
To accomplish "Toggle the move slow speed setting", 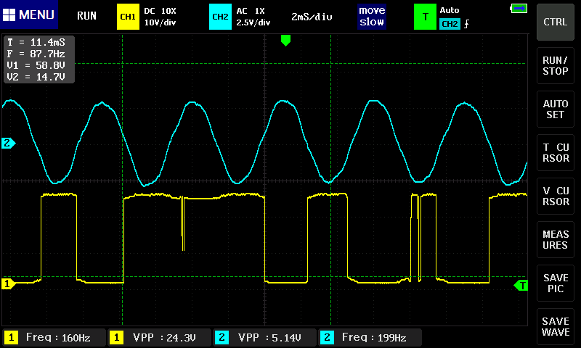I will click(372, 17).
